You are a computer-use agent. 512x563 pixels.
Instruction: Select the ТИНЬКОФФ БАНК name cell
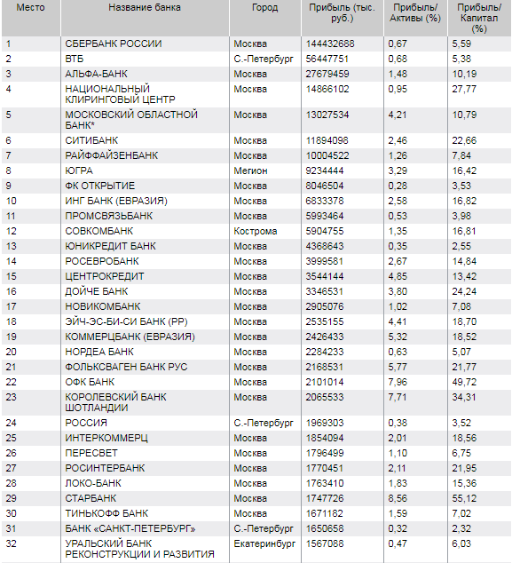tap(106, 513)
